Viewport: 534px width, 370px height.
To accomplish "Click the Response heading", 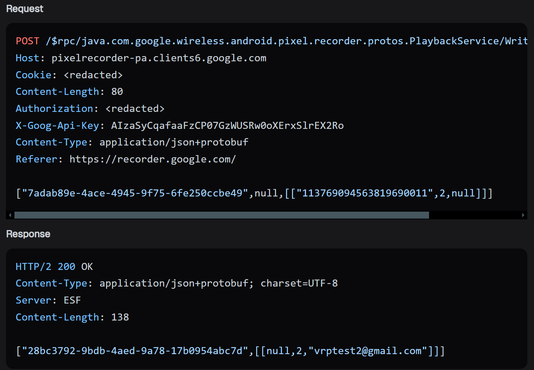I will (28, 234).
